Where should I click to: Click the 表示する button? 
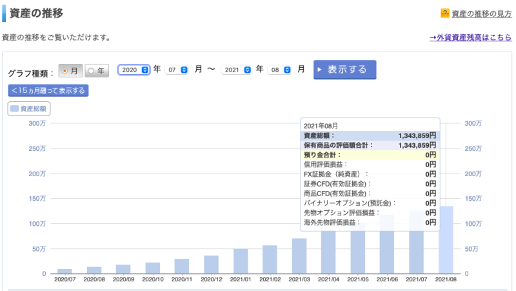[344, 70]
